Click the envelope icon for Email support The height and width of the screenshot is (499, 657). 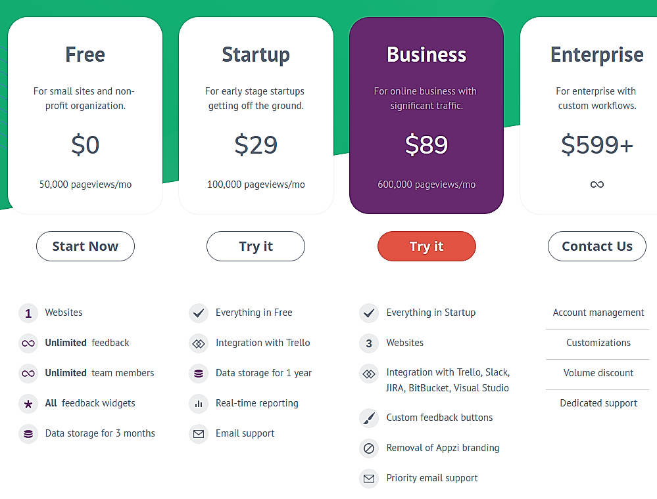(x=198, y=433)
